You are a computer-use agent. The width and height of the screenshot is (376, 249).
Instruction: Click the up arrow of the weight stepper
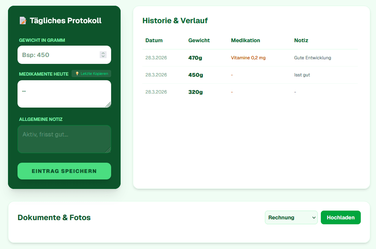(103, 53)
